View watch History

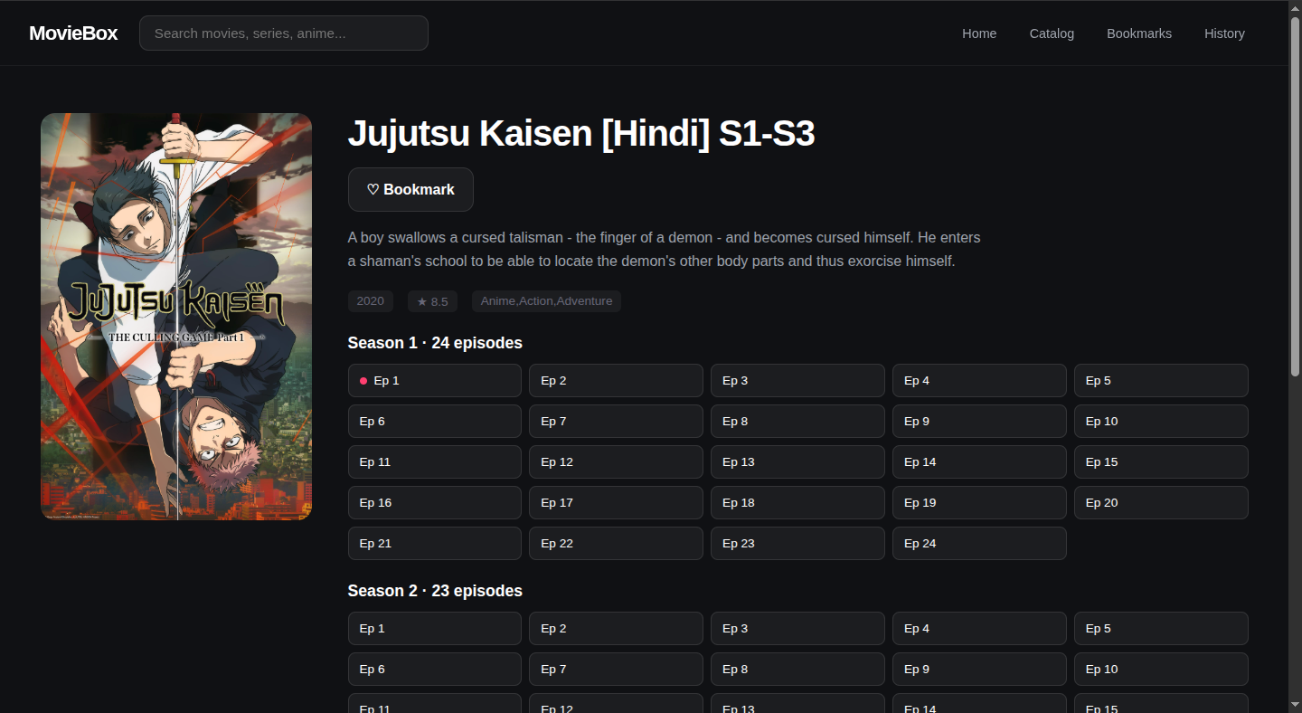coord(1224,33)
